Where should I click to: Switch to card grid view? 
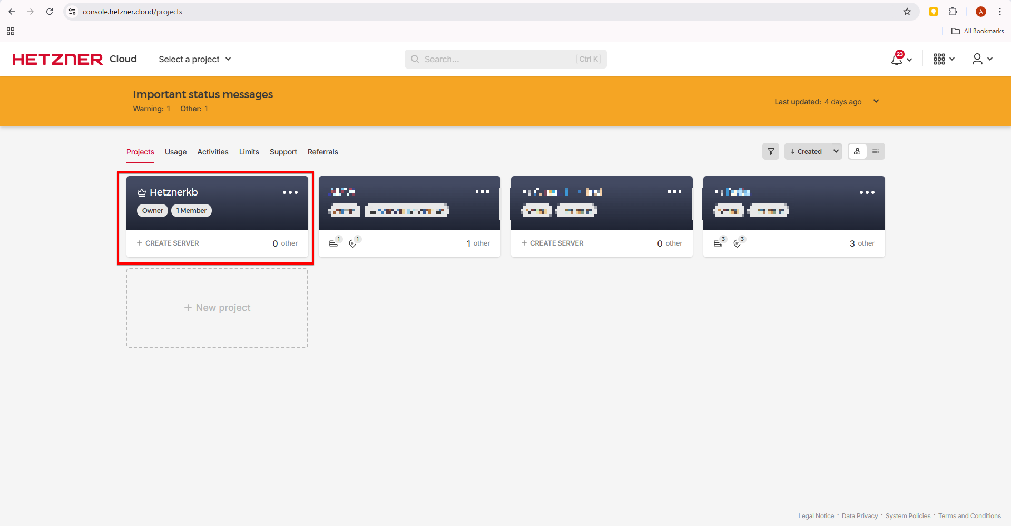coord(857,151)
